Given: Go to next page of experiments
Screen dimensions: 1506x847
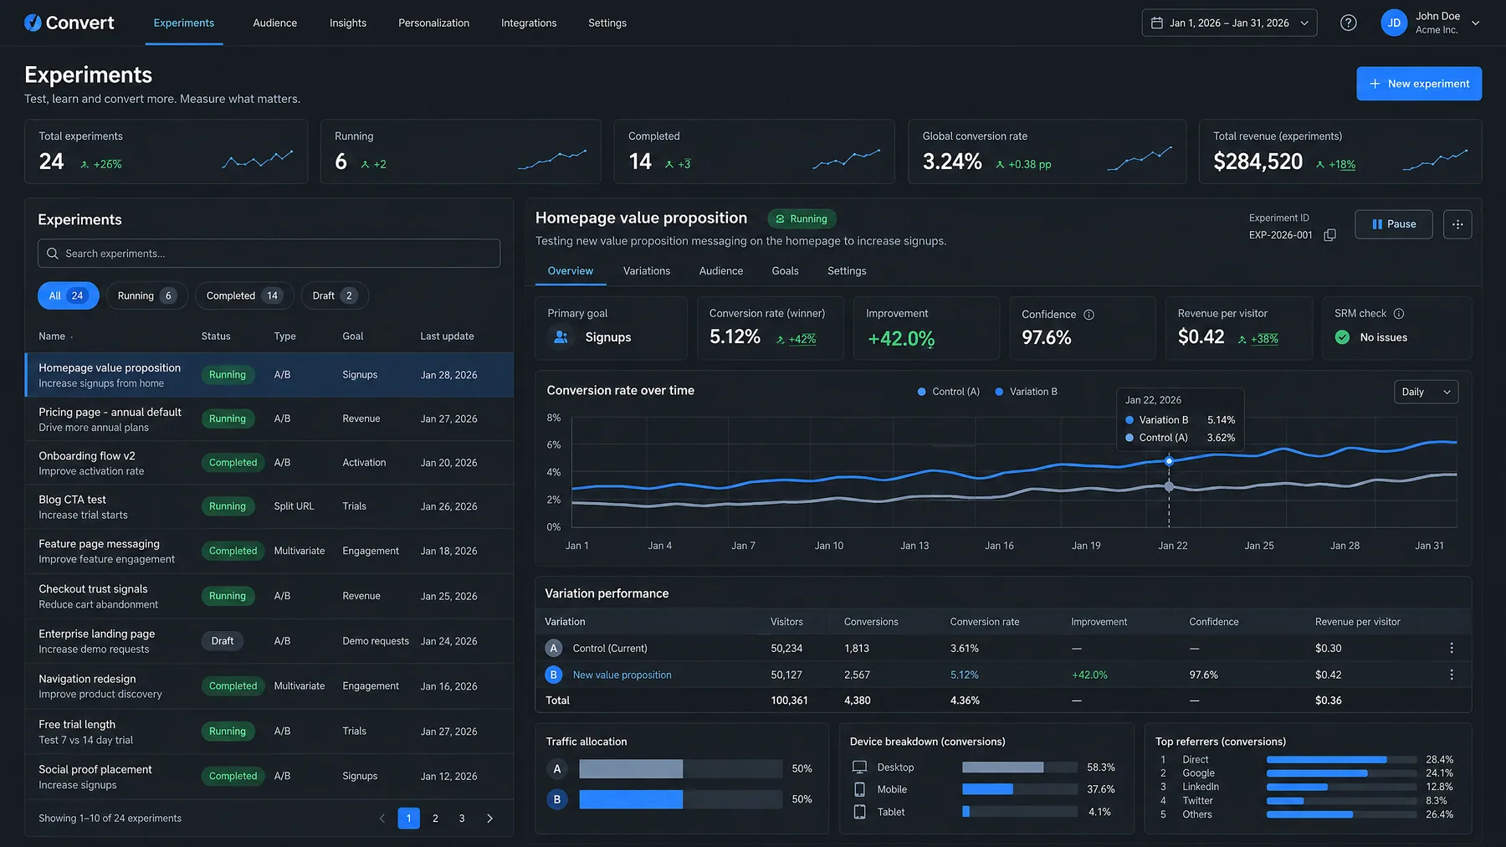Looking at the screenshot, I should point(489,819).
